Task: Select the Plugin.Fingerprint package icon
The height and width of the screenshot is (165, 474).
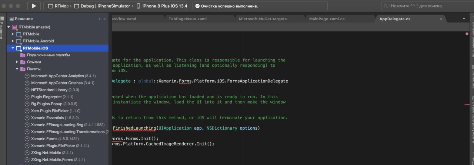Action: (27, 97)
